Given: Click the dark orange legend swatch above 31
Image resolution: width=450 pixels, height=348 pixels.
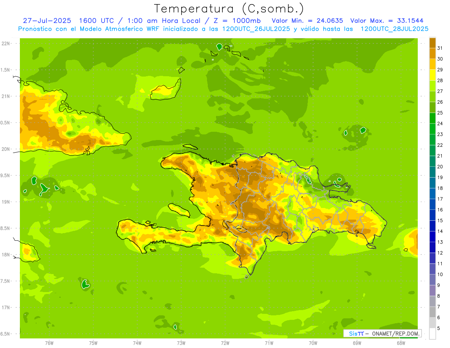Looking at the screenshot, I should click(x=432, y=43).
